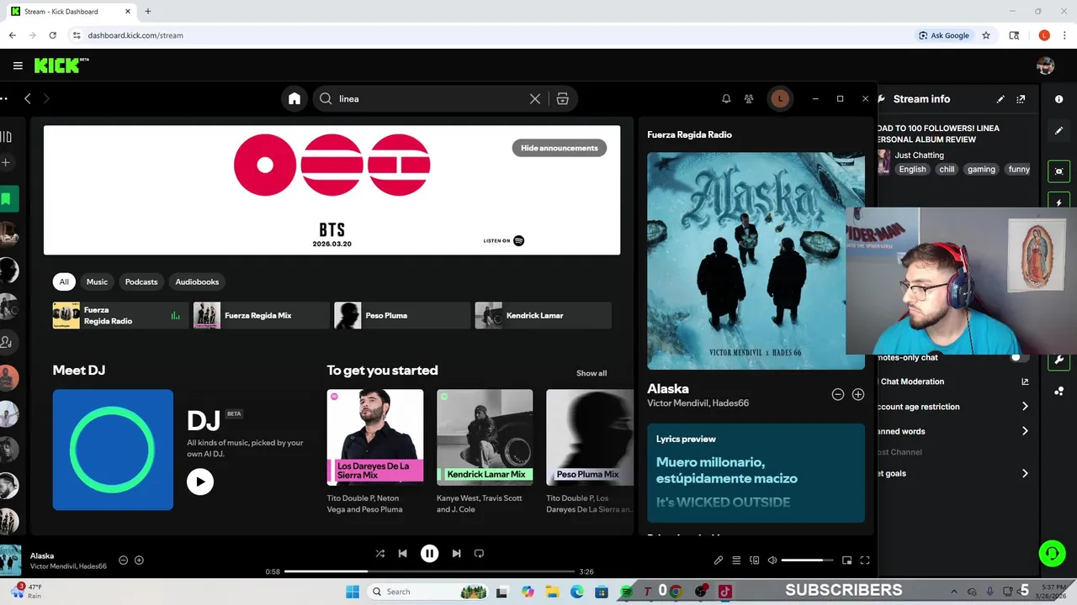
Task: Click the gaming stream tag
Action: click(x=981, y=169)
